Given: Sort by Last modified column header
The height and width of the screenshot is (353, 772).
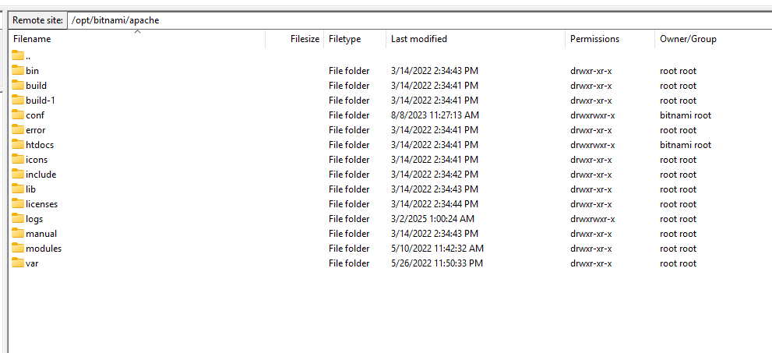Looking at the screenshot, I should [x=419, y=39].
